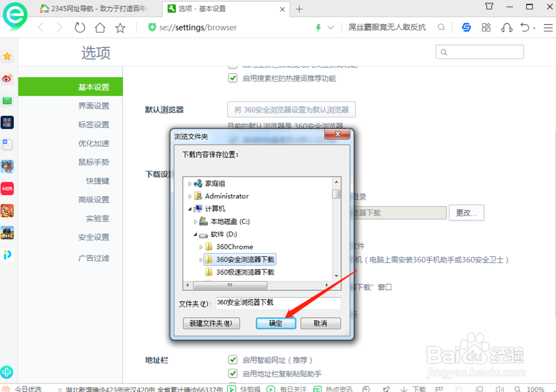Click the folder tree vertical scrollbar thumb
Viewport: 556px width, 392px height.
click(x=336, y=194)
